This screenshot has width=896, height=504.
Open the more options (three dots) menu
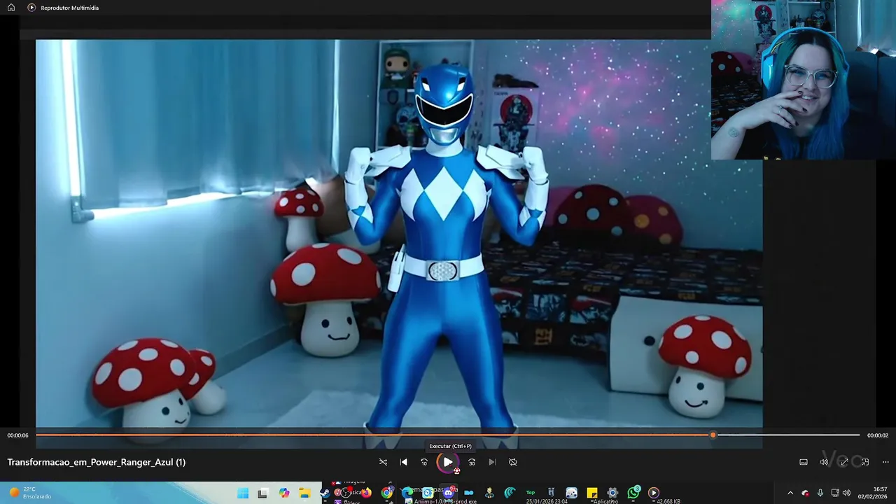[x=885, y=462]
